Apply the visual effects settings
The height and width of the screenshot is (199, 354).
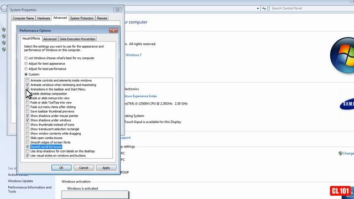tap(106, 167)
